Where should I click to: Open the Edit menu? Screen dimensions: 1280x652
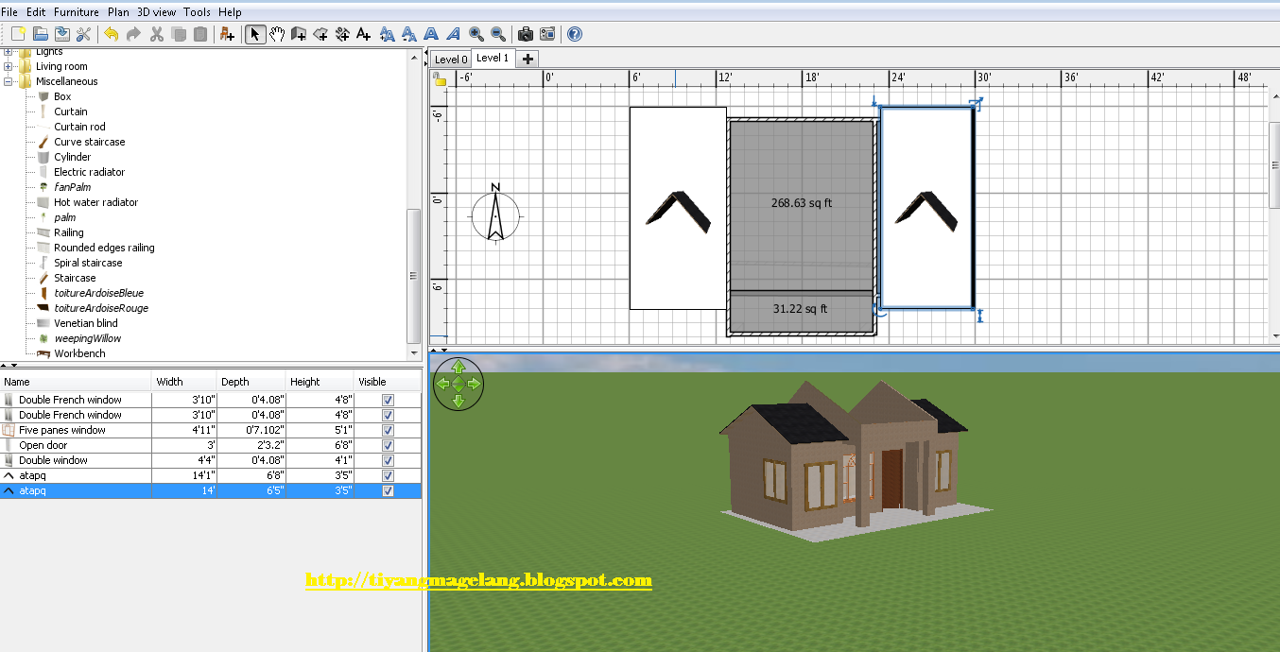(36, 12)
